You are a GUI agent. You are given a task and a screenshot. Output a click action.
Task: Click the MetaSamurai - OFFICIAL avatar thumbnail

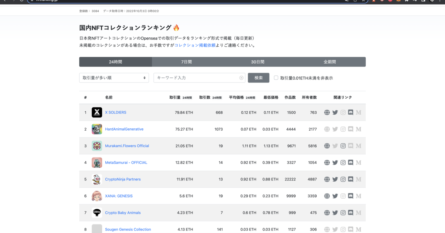(97, 162)
